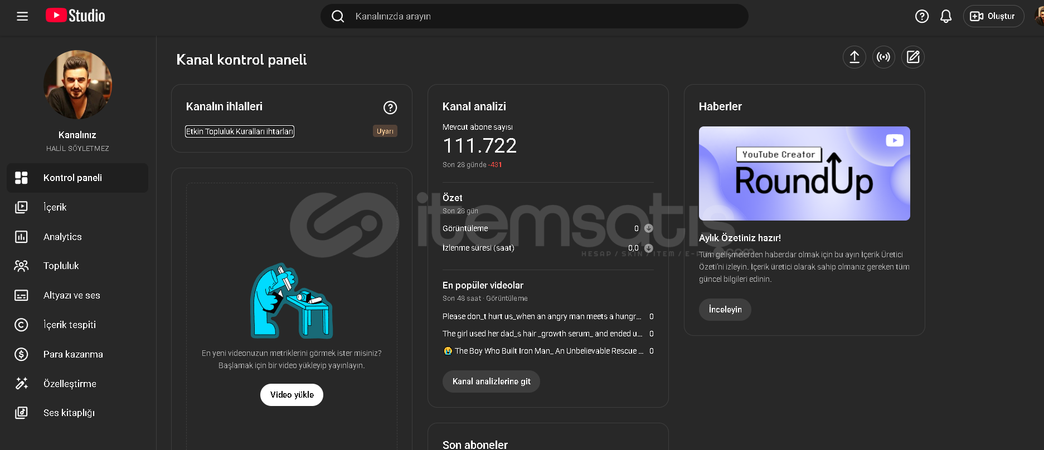The image size is (1044, 450).
Task: Click Kanal analizlerine git button
Action: (491, 381)
